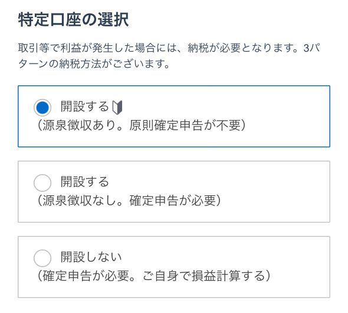Click the description 源泉徴収なし。確定申告が必要
This screenshot has height=313, width=348.
pos(129,201)
